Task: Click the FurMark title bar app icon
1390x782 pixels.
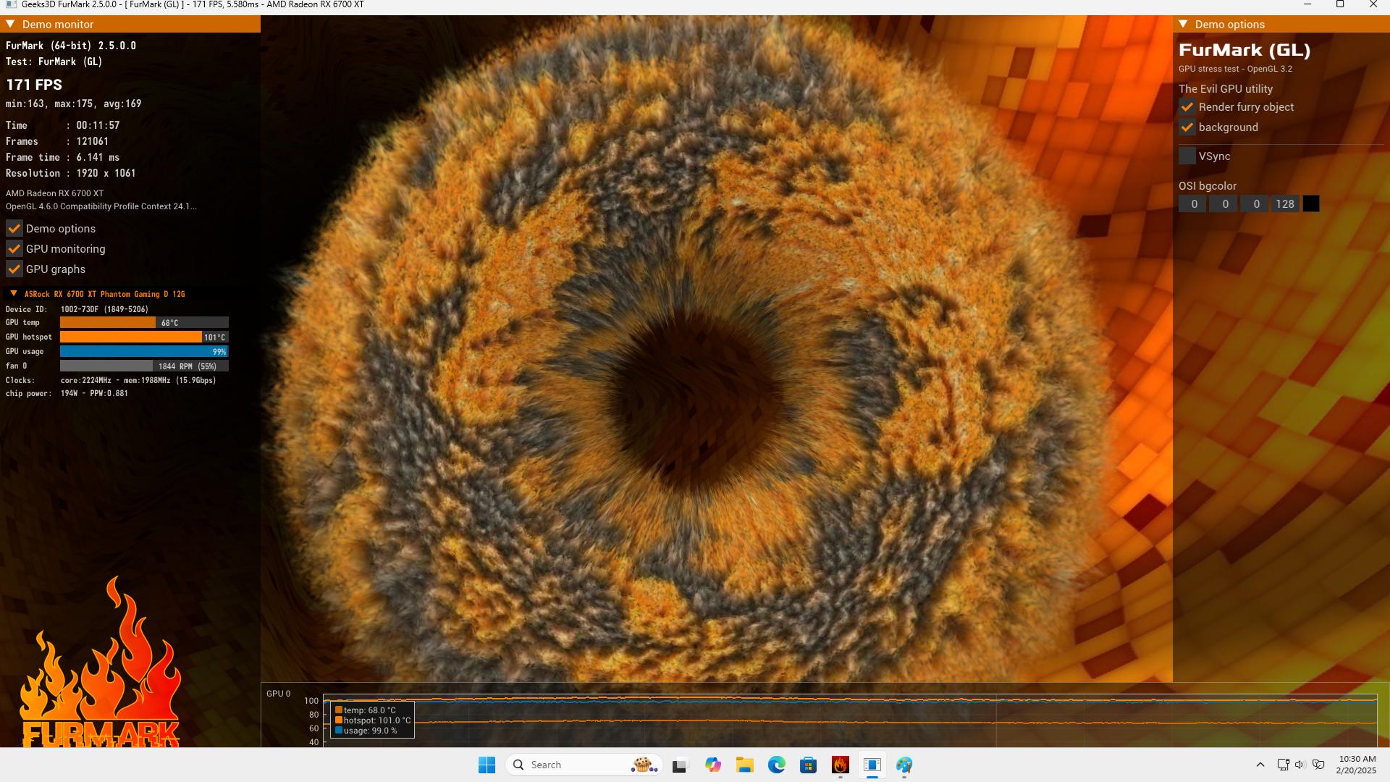Action: pos(11,4)
